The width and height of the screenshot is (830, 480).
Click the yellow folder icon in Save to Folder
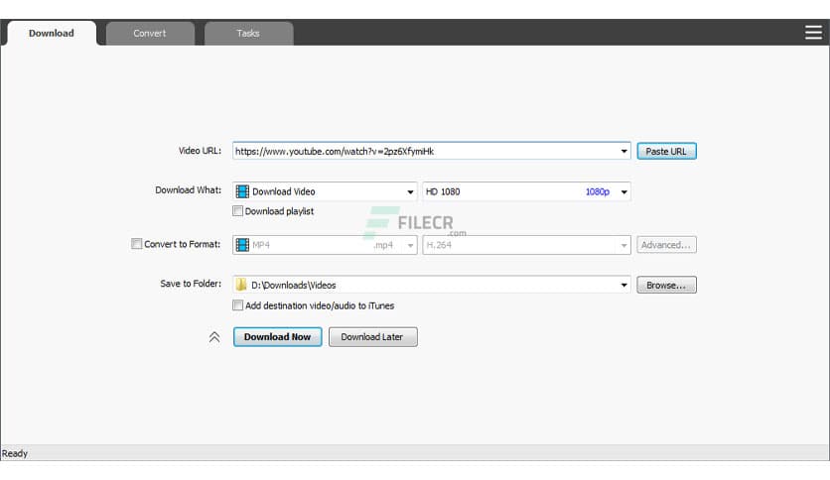(241, 285)
